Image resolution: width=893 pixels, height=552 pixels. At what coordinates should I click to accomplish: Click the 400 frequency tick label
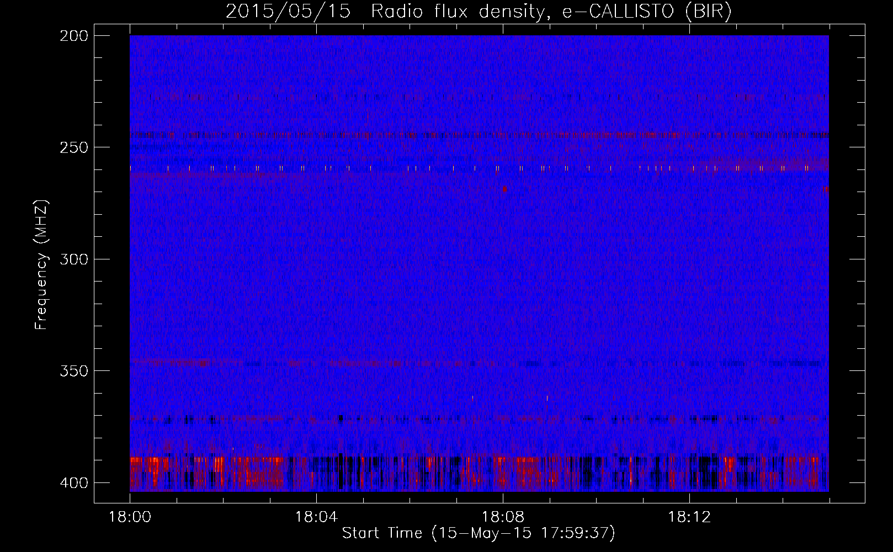(74, 483)
